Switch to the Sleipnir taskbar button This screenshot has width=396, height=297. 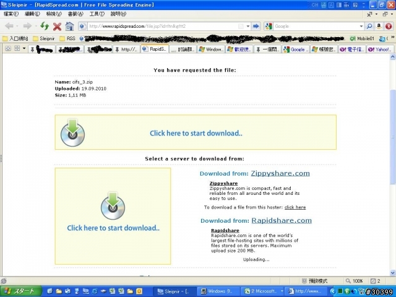pyautogui.click(x=174, y=291)
